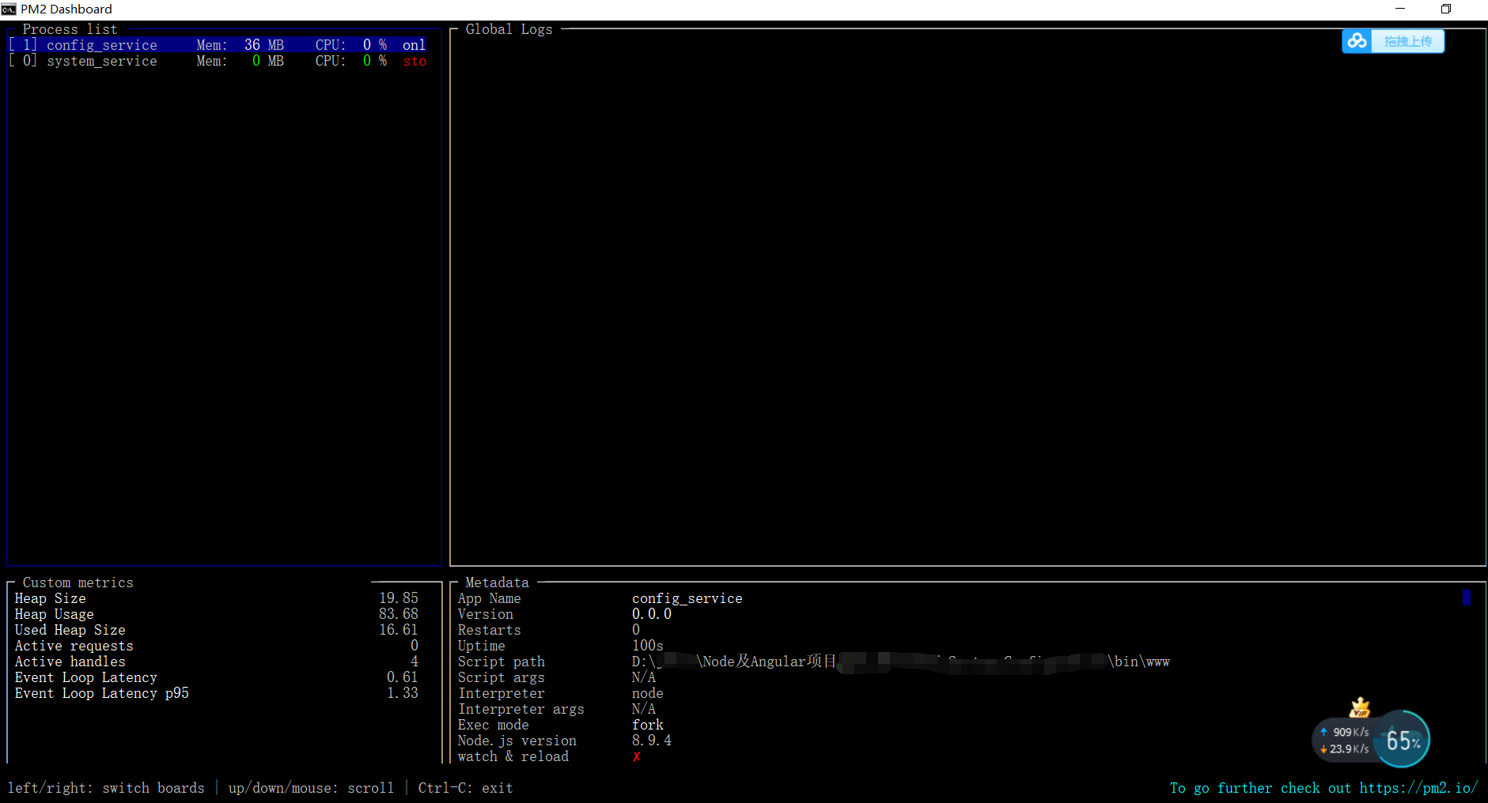
Task: Open the pm2.io link
Action: (1418, 788)
